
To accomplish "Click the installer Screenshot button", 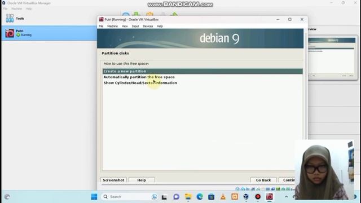I will click(x=113, y=180).
